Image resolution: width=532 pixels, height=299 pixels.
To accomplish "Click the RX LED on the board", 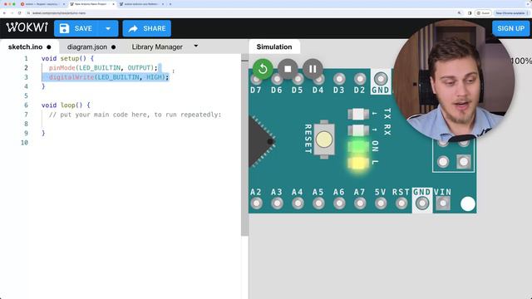I will (358, 130).
